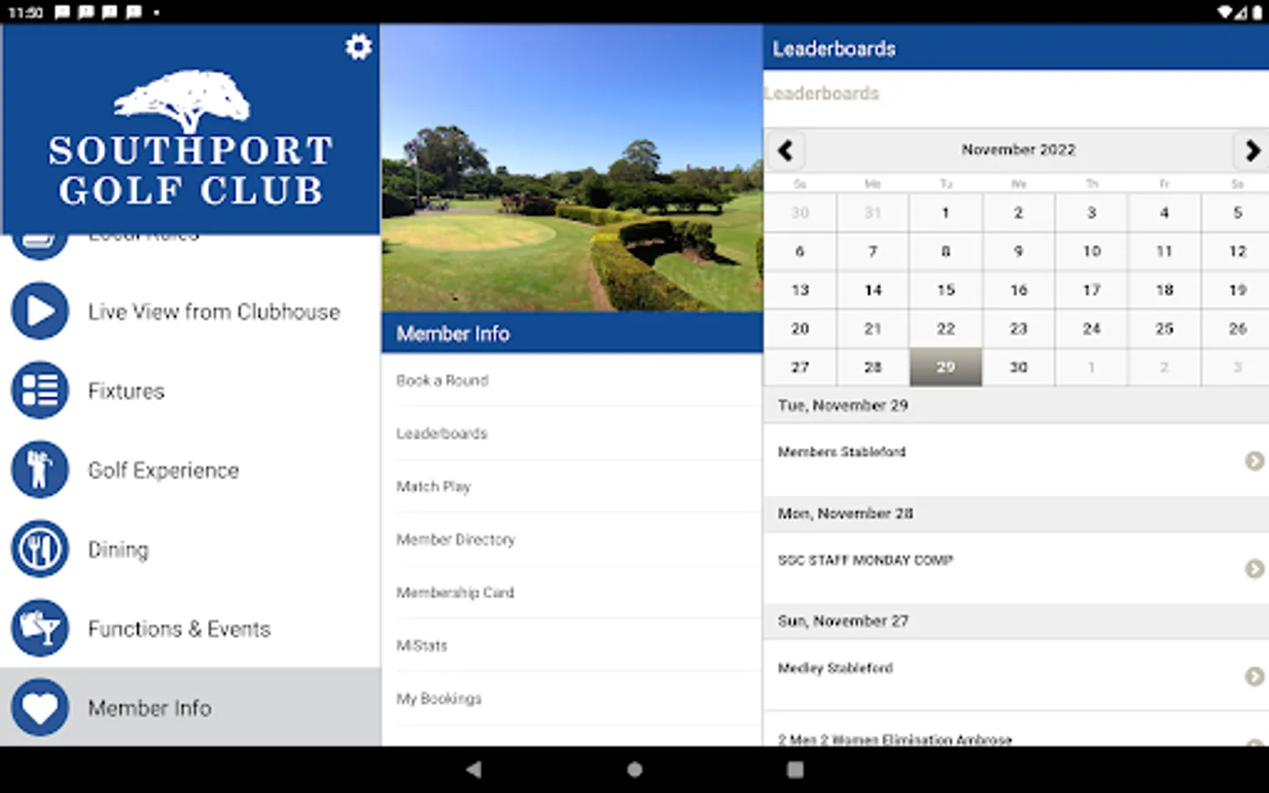Screen dimensions: 1269x793
Task: Select Member Info menu item
Action: (190, 708)
